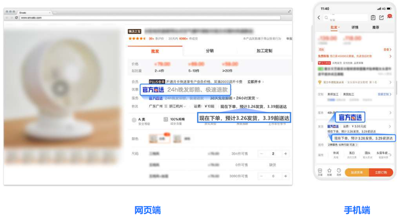408x216 pixels.
Task: Open the 加工定制 tab
Action: tap(264, 51)
